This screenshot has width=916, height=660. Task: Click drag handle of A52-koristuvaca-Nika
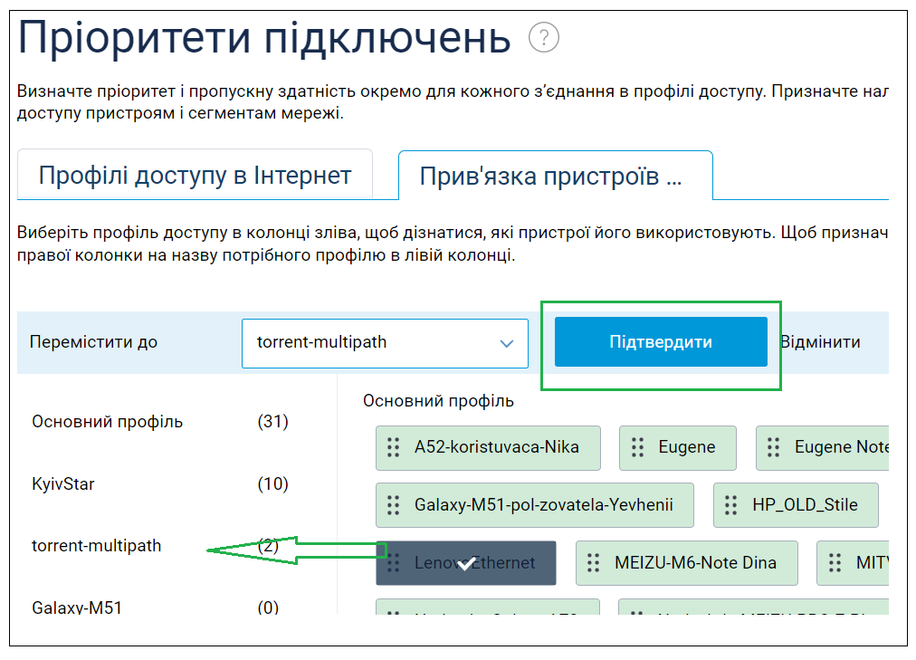click(393, 447)
